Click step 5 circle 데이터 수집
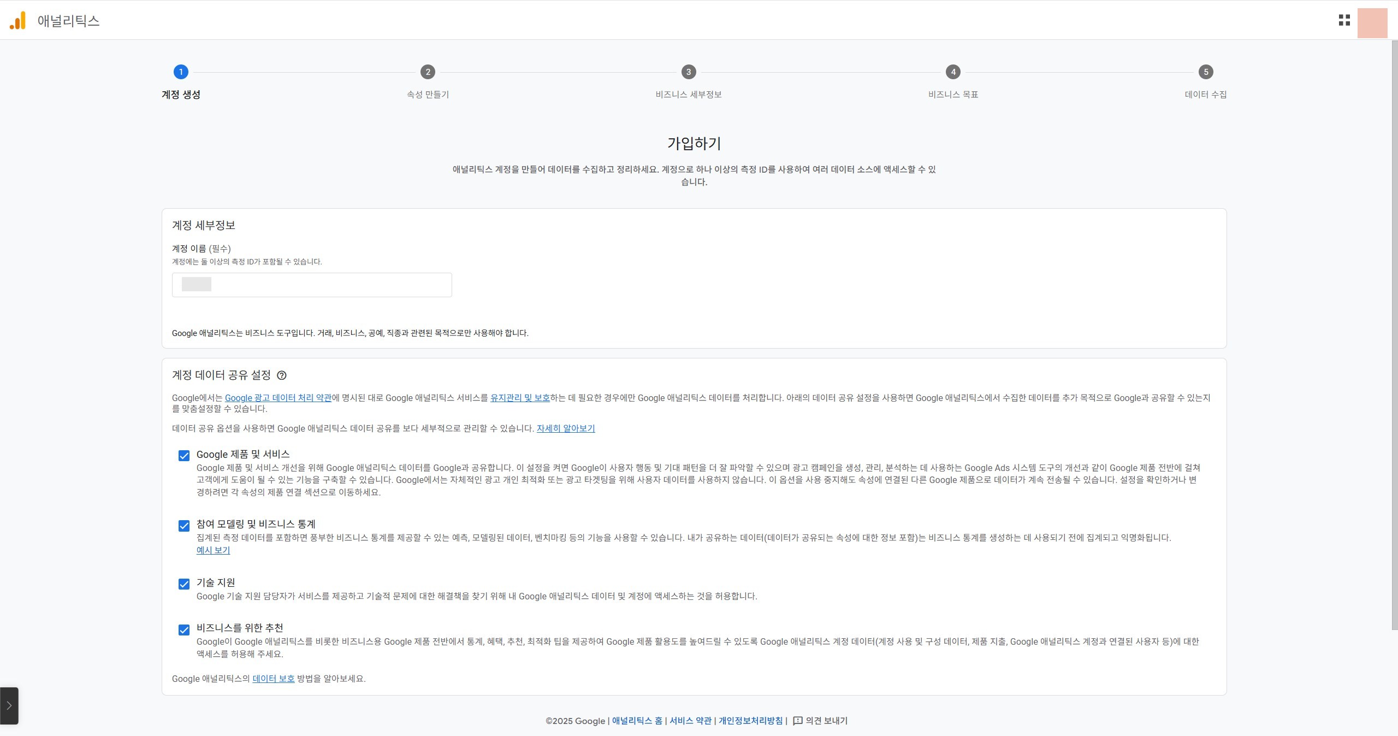1398x736 pixels. (x=1206, y=72)
